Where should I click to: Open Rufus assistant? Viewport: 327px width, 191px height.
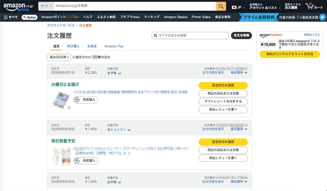coord(29,17)
